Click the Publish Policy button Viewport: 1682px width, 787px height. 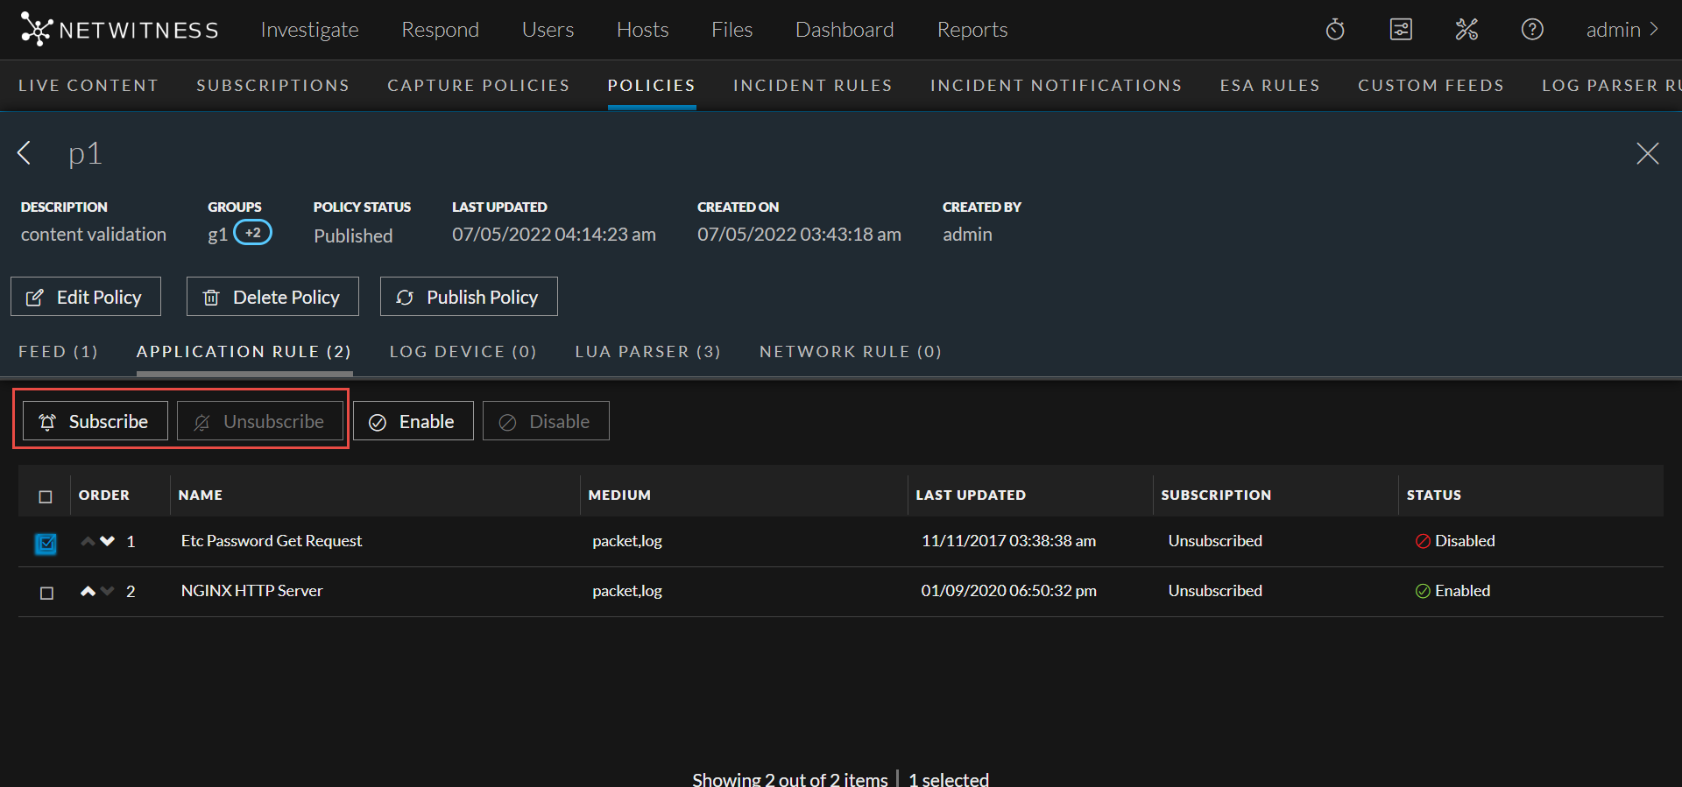click(469, 297)
